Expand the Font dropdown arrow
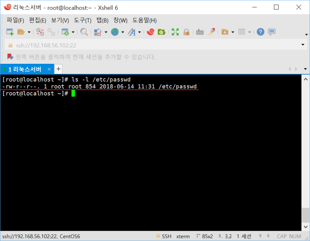This screenshot has height=241, width=310. [x=139, y=32]
